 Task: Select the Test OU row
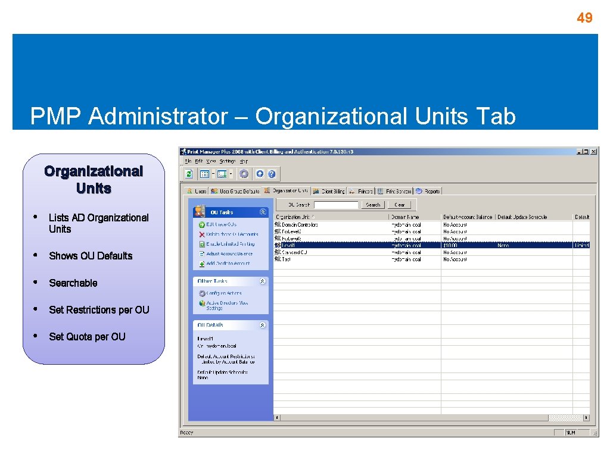(432, 259)
